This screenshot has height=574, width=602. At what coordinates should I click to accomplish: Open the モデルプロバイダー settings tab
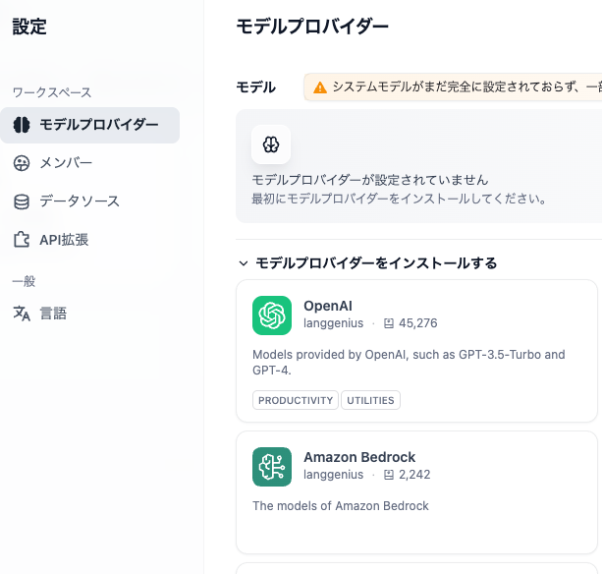[x=89, y=125]
